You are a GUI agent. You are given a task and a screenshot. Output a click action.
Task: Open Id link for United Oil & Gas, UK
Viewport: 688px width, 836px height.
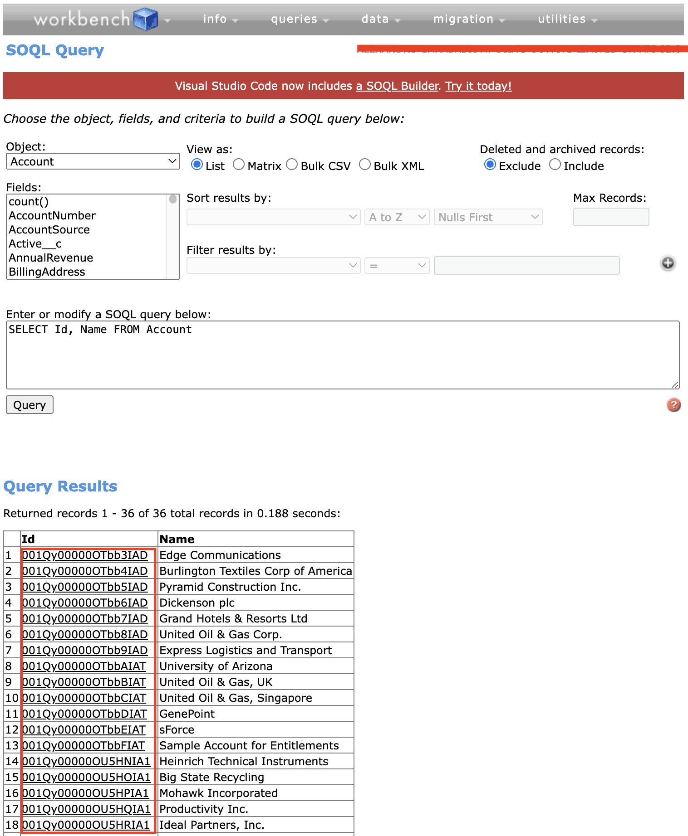84,682
